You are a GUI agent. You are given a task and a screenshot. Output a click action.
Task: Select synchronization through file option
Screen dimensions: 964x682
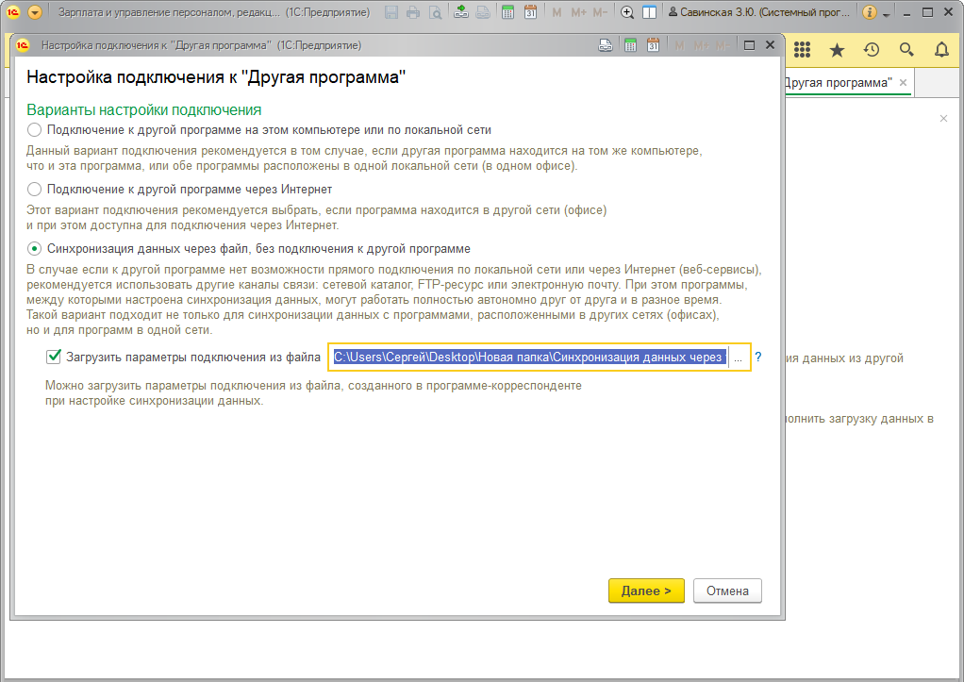coord(35,249)
